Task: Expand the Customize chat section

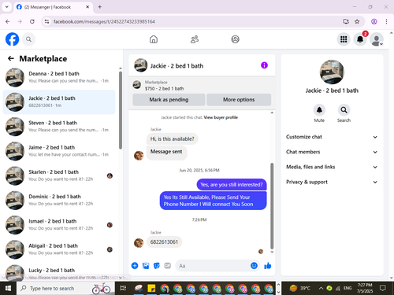Action: 332,137
